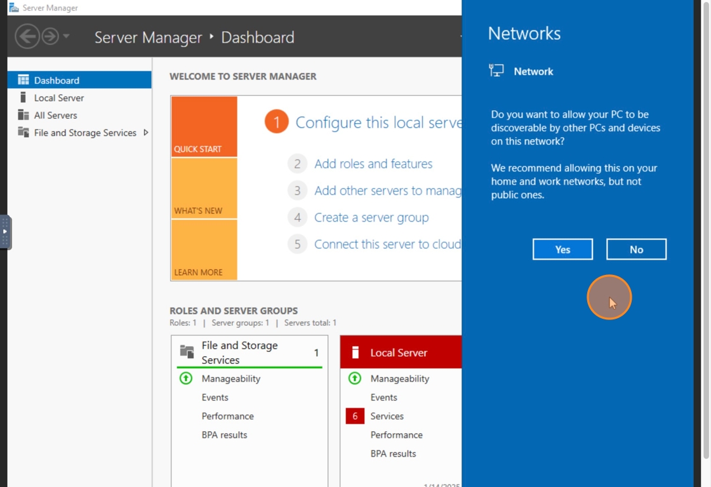Click the Create a server group link
The image size is (711, 487).
pyautogui.click(x=371, y=218)
